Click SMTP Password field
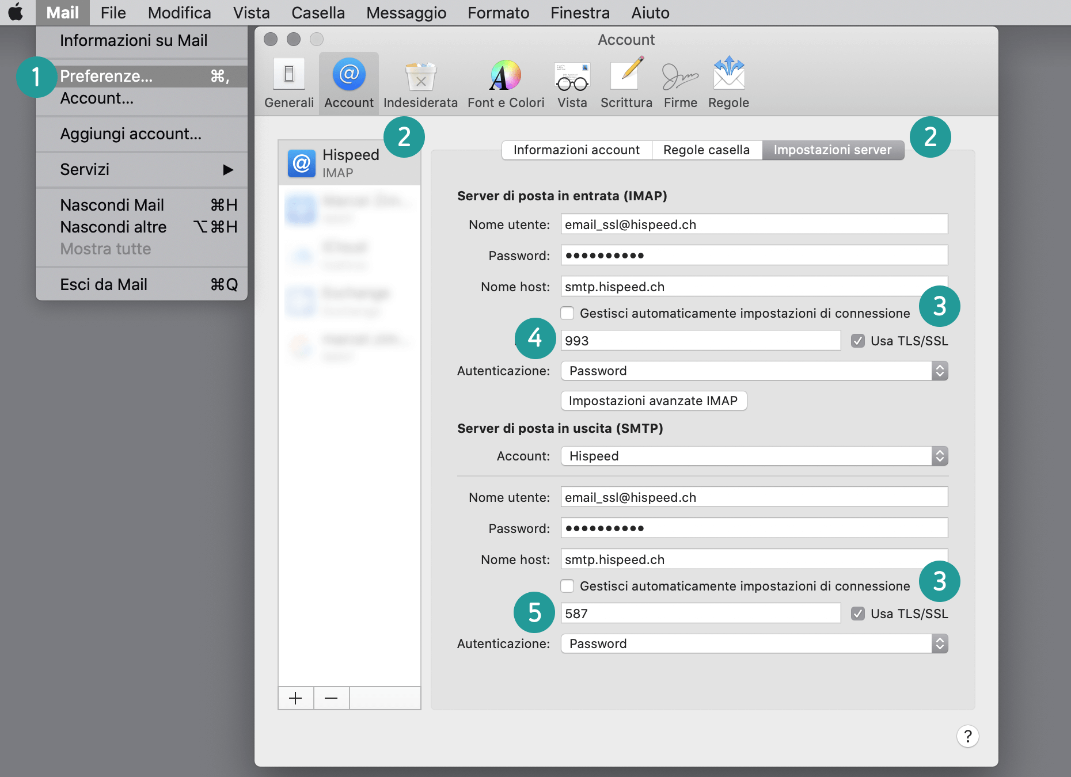 [x=754, y=528]
